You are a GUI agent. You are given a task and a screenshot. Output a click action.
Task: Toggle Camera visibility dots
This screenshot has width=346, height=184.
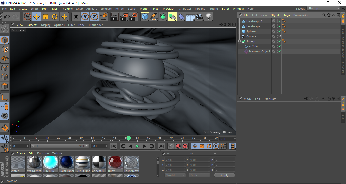tap(277, 36)
